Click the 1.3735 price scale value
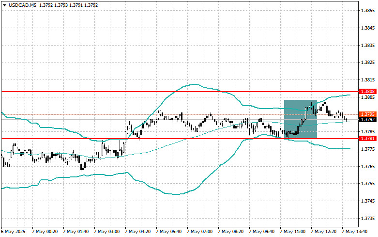378x237 pixels. click(368, 219)
